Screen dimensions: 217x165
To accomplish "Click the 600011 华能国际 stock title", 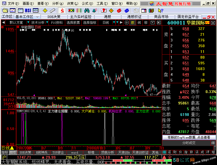I will click(x=186, y=23).
